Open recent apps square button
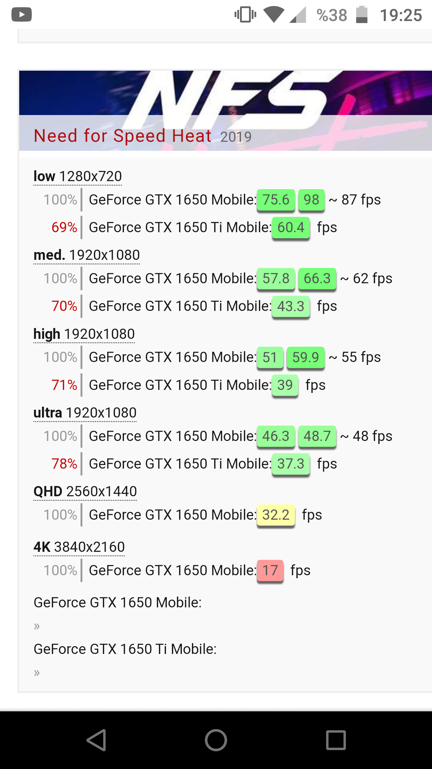Screen dimensions: 432x769 coord(336,740)
